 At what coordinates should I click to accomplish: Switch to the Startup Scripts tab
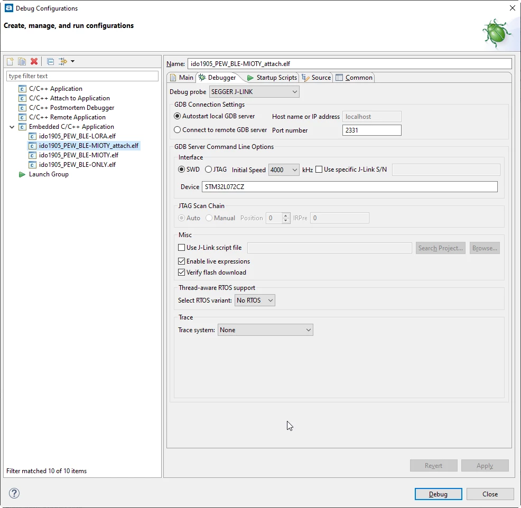272,78
